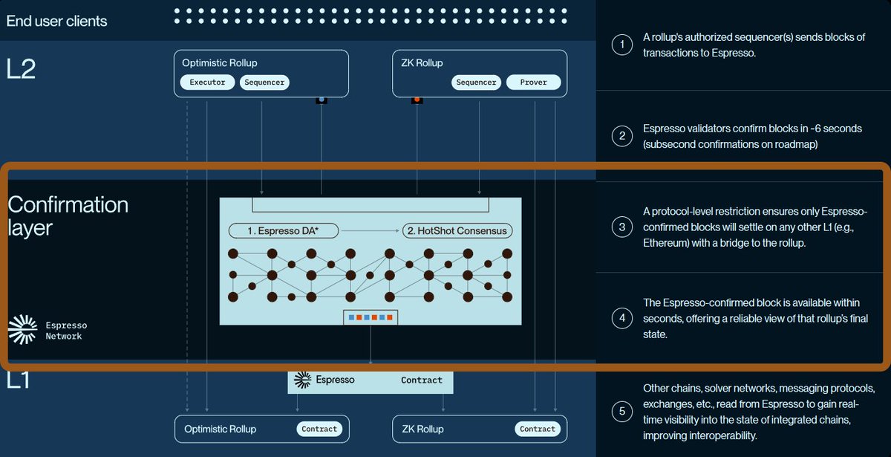The height and width of the screenshot is (457, 891).
Task: Click the Espresso Network sunburst logo
Action: pyautogui.click(x=23, y=330)
